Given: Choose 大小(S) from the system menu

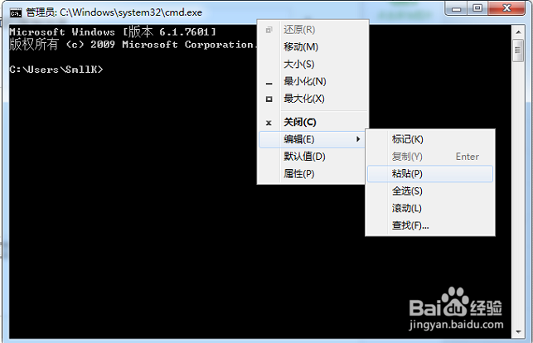Looking at the screenshot, I should [312, 64].
